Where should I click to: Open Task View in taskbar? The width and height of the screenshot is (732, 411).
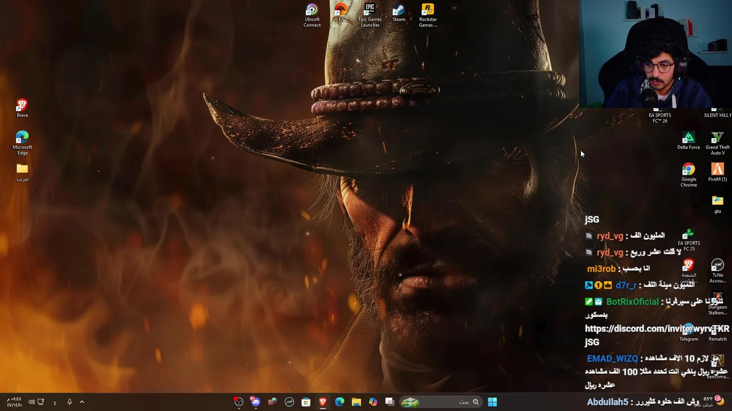[x=389, y=402]
